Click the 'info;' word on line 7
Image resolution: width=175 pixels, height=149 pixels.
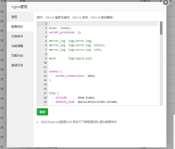98,50
